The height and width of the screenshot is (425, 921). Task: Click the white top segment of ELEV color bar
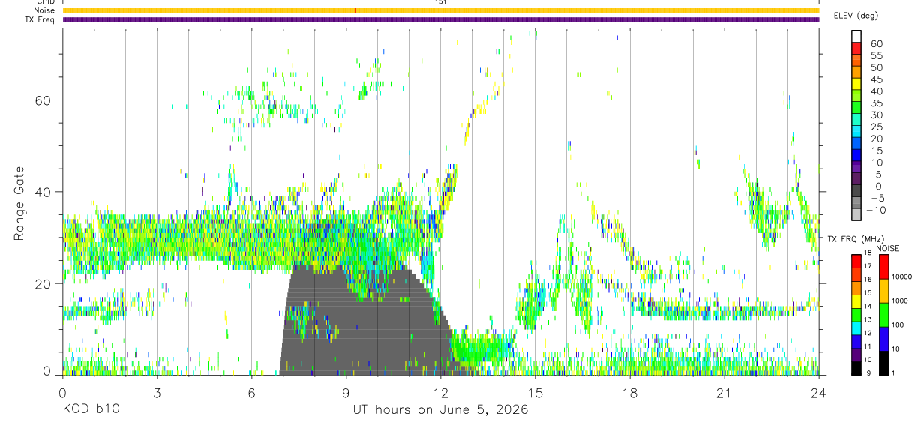[856, 36]
